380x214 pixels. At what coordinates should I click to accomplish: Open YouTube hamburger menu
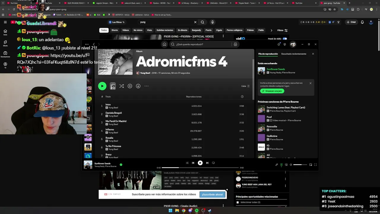pos(5,22)
